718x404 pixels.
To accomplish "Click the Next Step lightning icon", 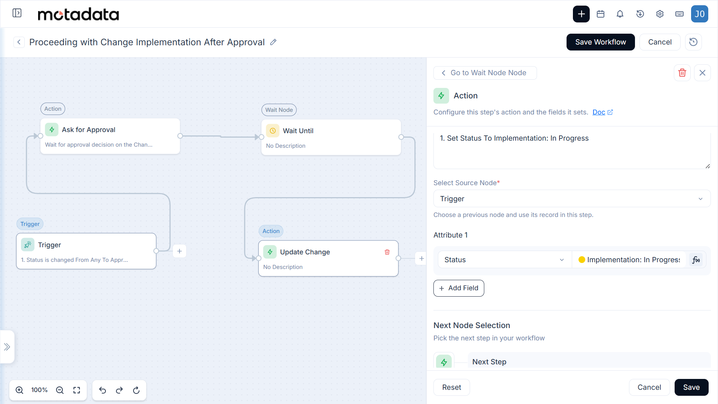I will (x=444, y=362).
